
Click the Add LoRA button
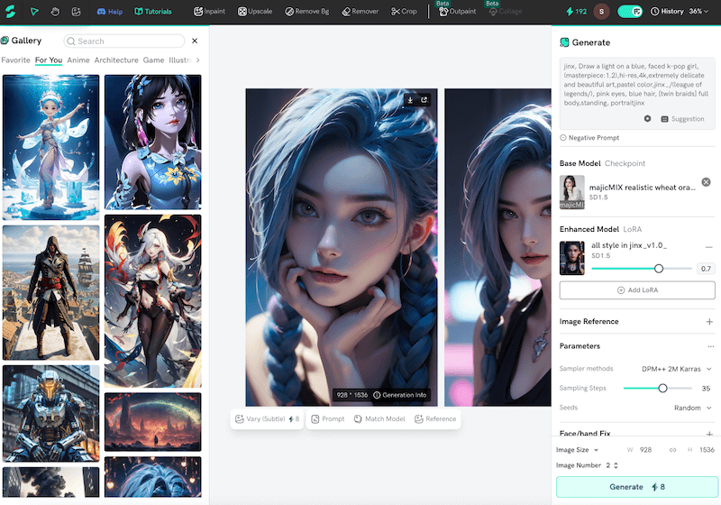pyautogui.click(x=637, y=290)
